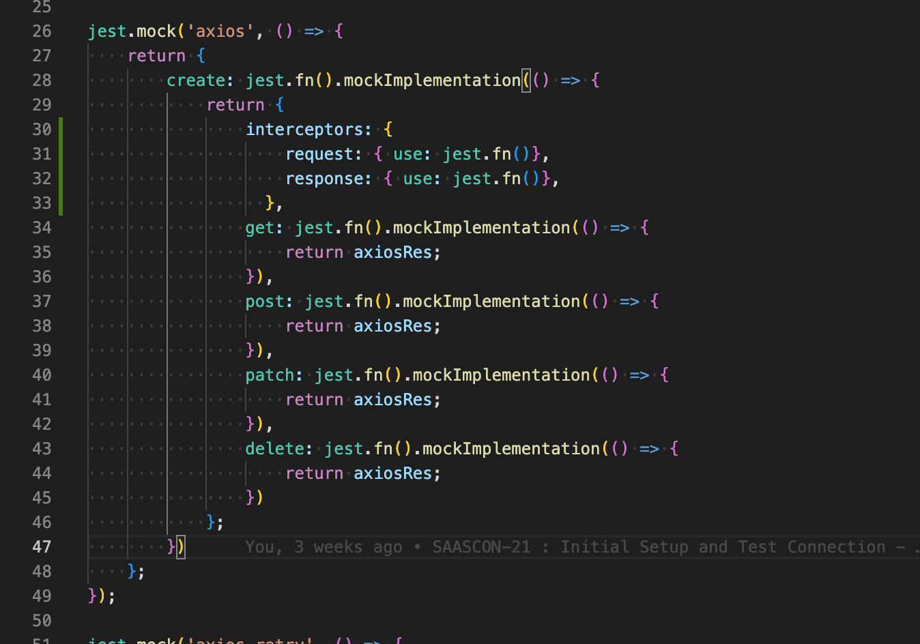Click line number 49 in the gutter
The image size is (920, 644).
coord(42,596)
